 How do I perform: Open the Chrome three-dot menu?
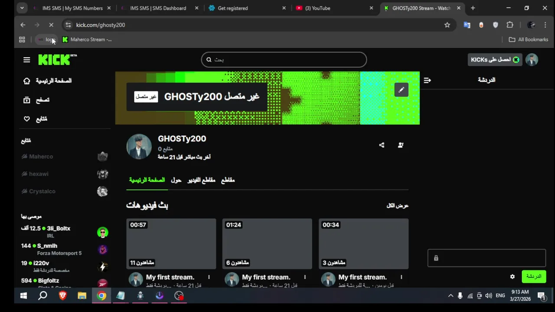[545, 25]
